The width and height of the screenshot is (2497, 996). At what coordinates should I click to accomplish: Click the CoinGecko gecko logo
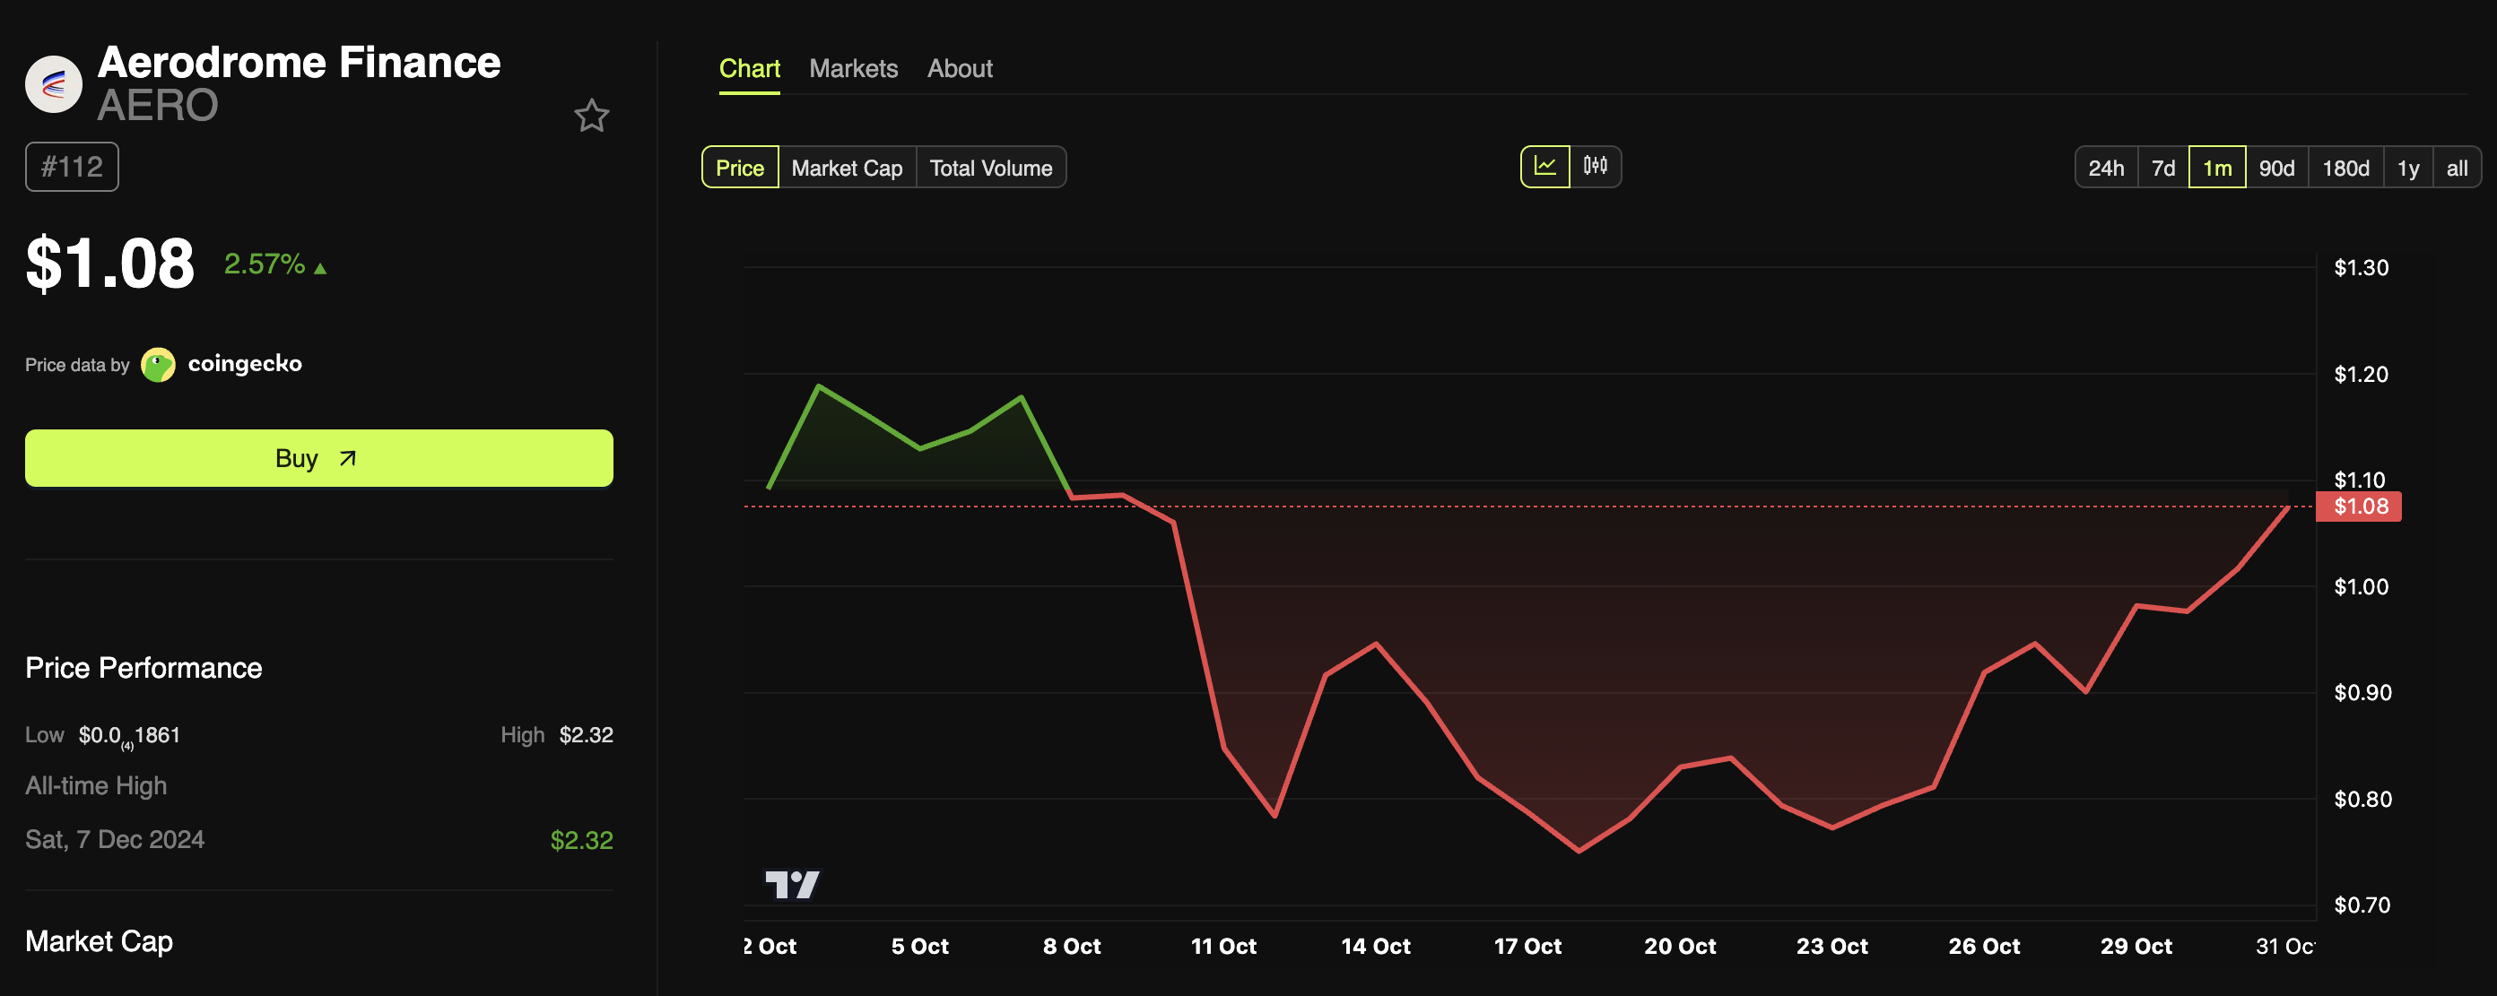(x=158, y=364)
